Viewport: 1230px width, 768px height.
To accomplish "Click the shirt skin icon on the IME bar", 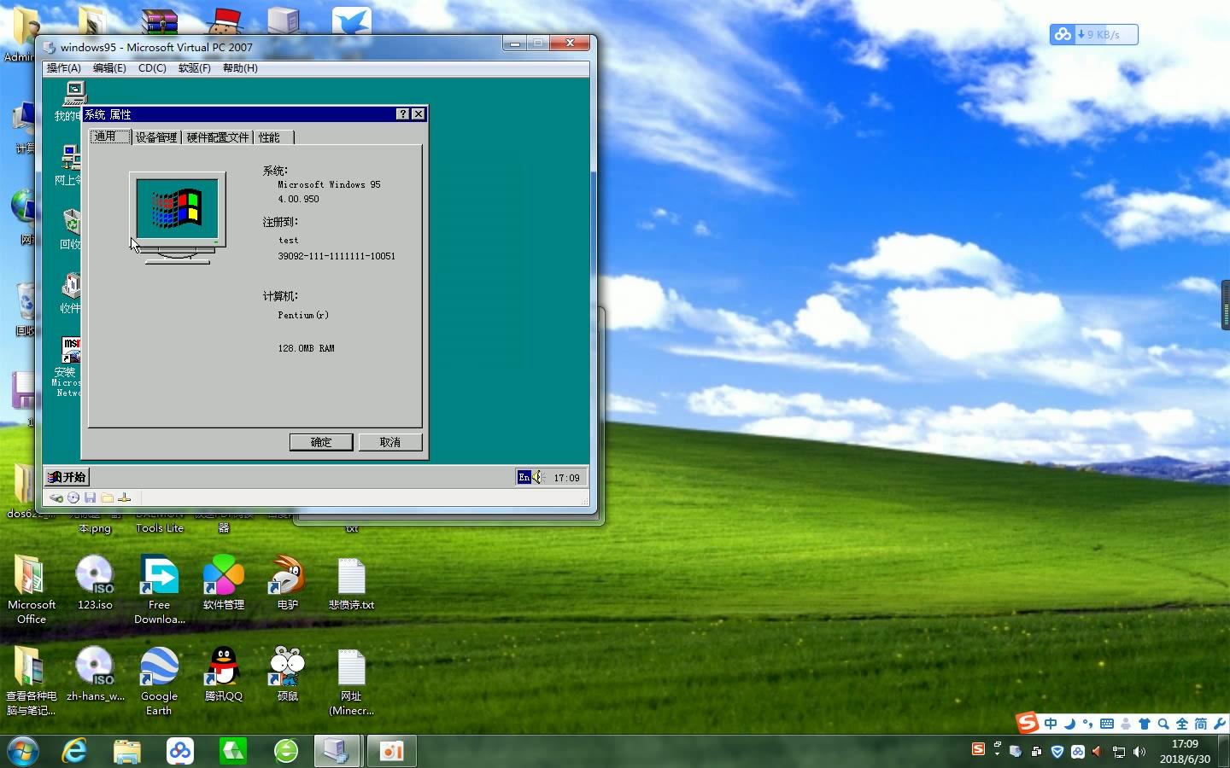I will coord(1145,724).
